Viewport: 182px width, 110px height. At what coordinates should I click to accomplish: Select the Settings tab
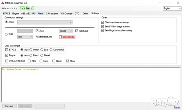[x=95, y=13]
